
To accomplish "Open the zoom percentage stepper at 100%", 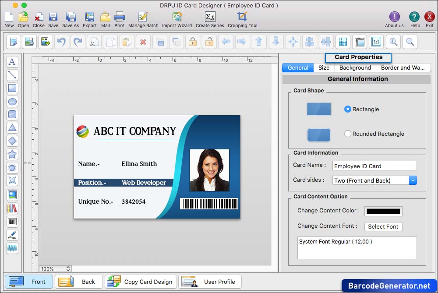I will pos(68,269).
